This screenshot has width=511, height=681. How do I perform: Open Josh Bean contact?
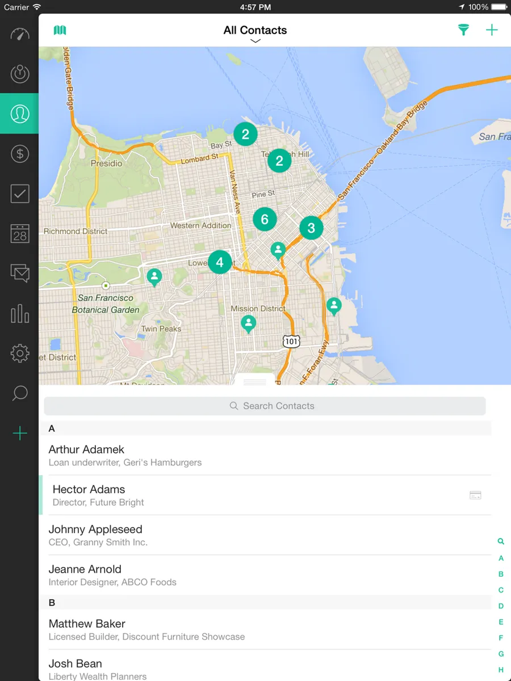tap(265, 666)
